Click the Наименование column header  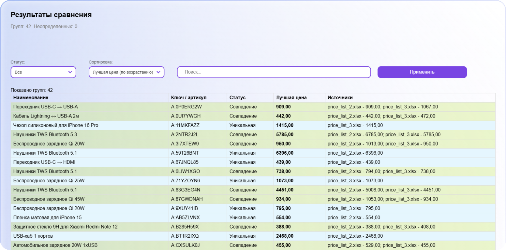tap(31, 98)
